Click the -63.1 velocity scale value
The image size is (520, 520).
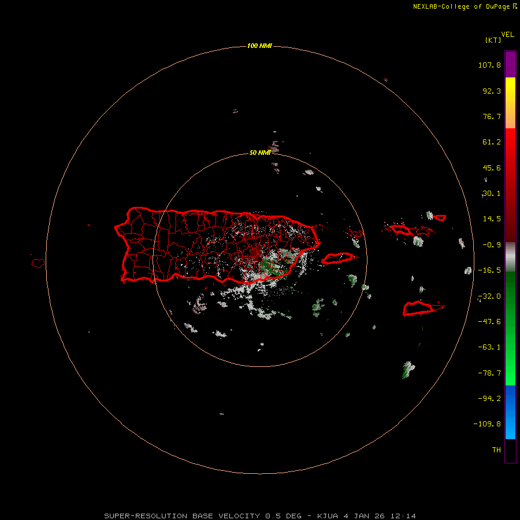click(x=489, y=347)
